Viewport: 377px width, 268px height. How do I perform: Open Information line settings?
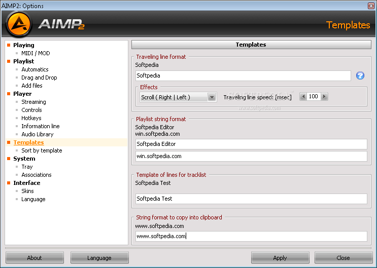point(41,126)
